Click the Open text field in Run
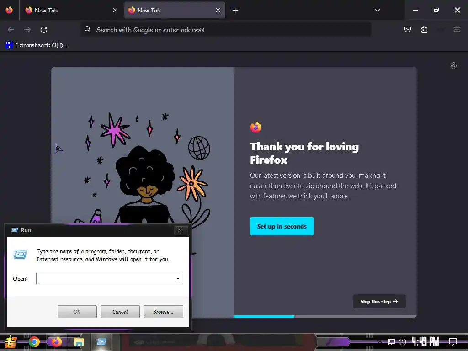This screenshot has height=351, width=468. click(106, 278)
